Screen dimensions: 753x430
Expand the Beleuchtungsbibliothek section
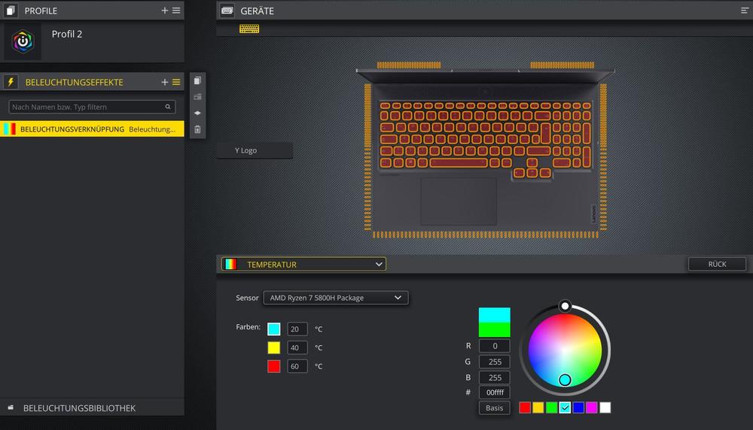pyautogui.click(x=79, y=408)
